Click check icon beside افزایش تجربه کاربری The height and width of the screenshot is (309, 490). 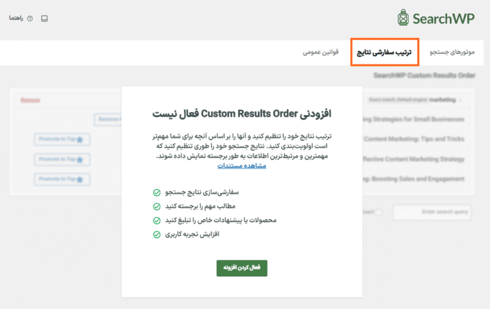point(157,234)
